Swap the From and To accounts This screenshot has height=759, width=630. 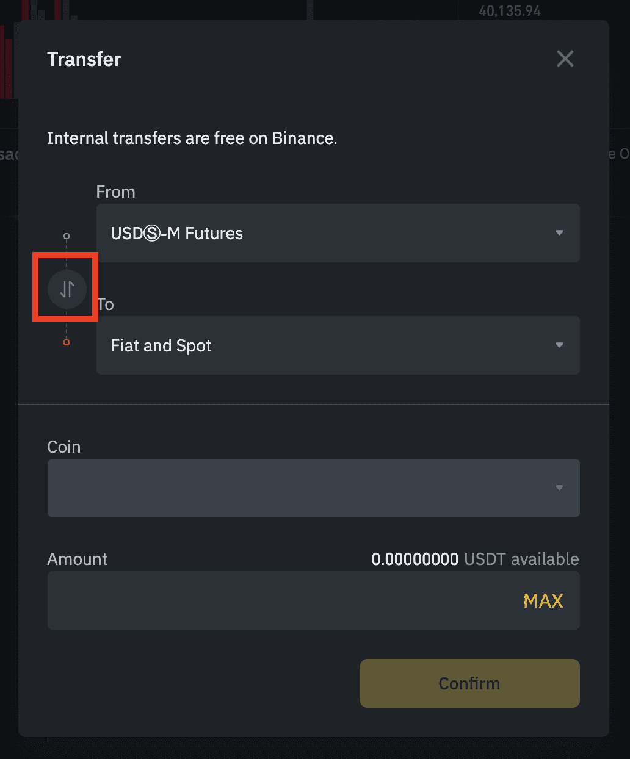[x=67, y=289]
